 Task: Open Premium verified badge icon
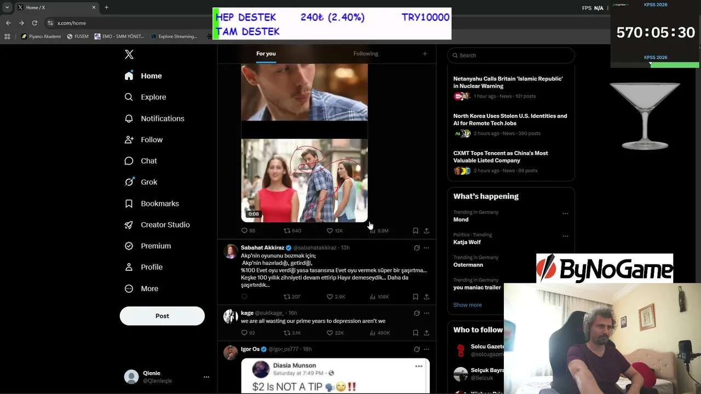click(129, 246)
